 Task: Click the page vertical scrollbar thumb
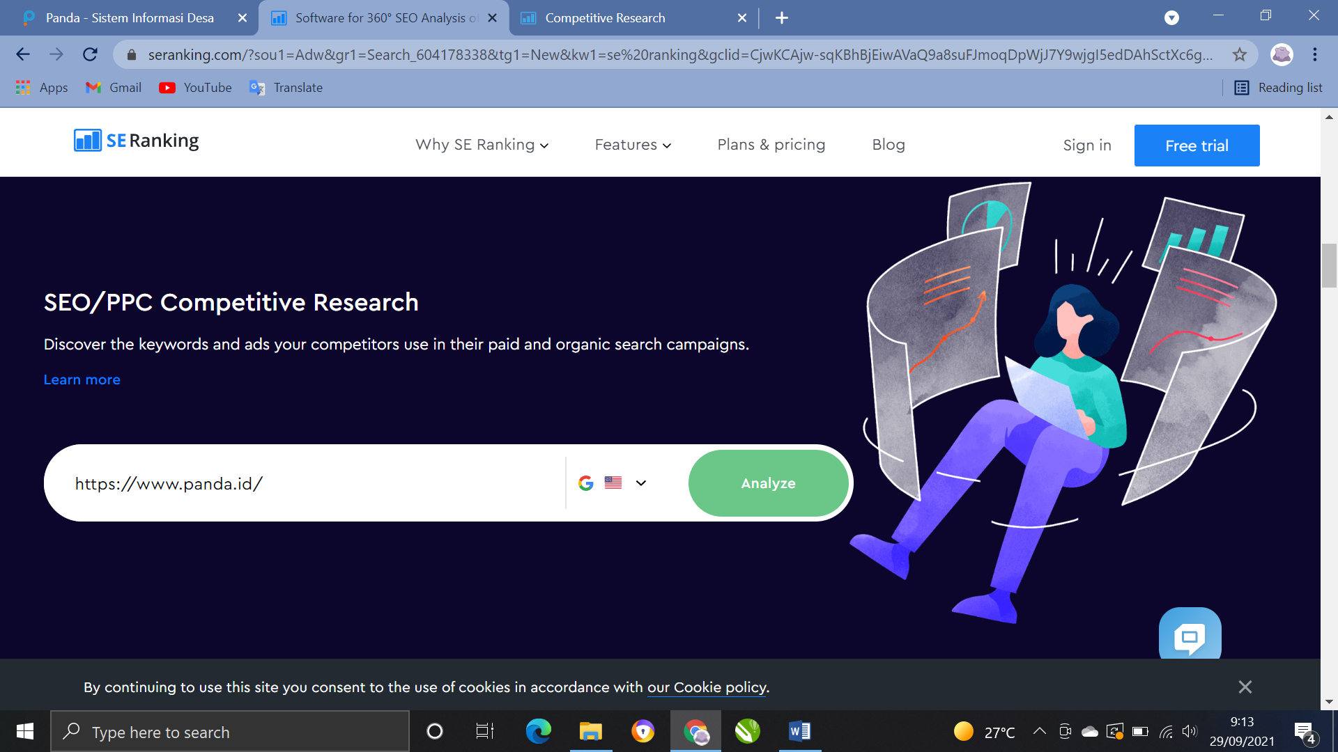(x=1330, y=265)
